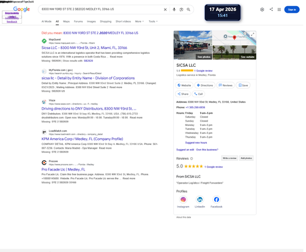Start voice search with microphone icon

pos(174,10)
